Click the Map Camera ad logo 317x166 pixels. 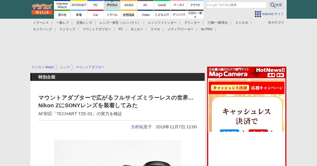click(228, 74)
